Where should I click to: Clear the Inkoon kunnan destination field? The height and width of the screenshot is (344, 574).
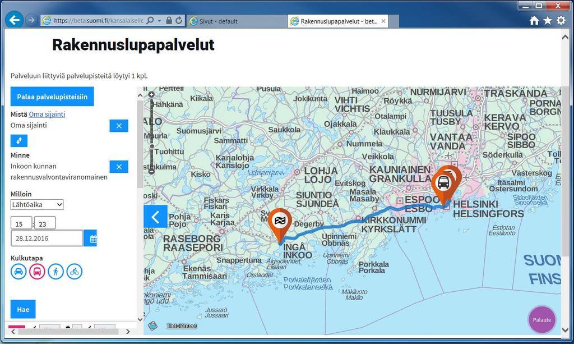119,167
